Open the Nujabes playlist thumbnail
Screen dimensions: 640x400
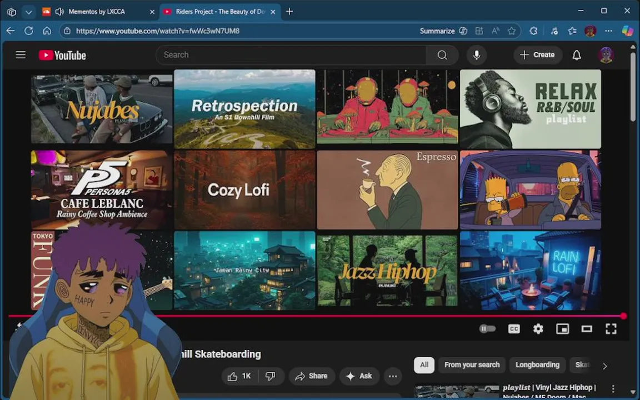pyautogui.click(x=102, y=108)
